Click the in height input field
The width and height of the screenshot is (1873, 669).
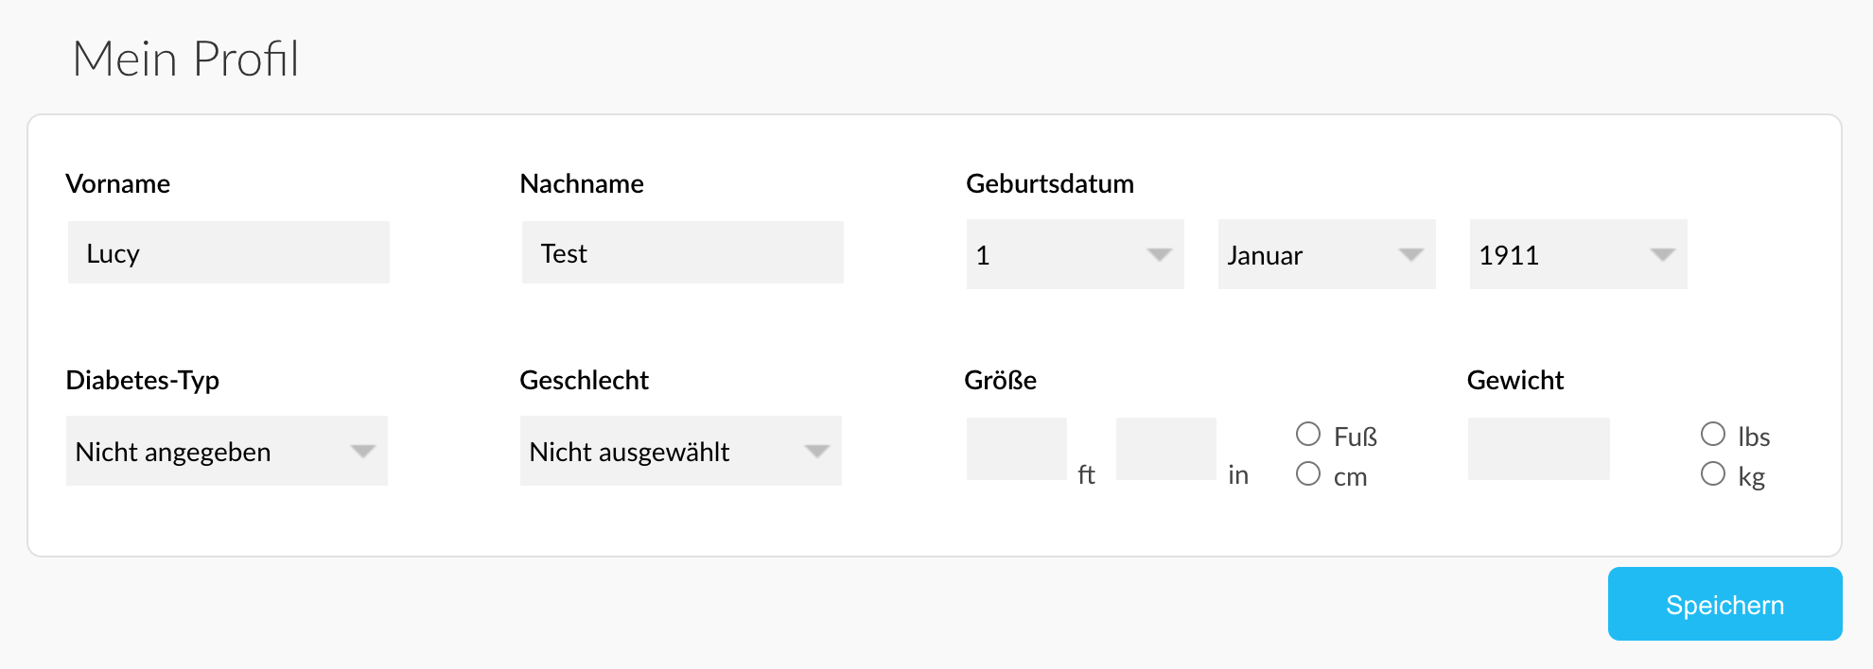click(1165, 449)
